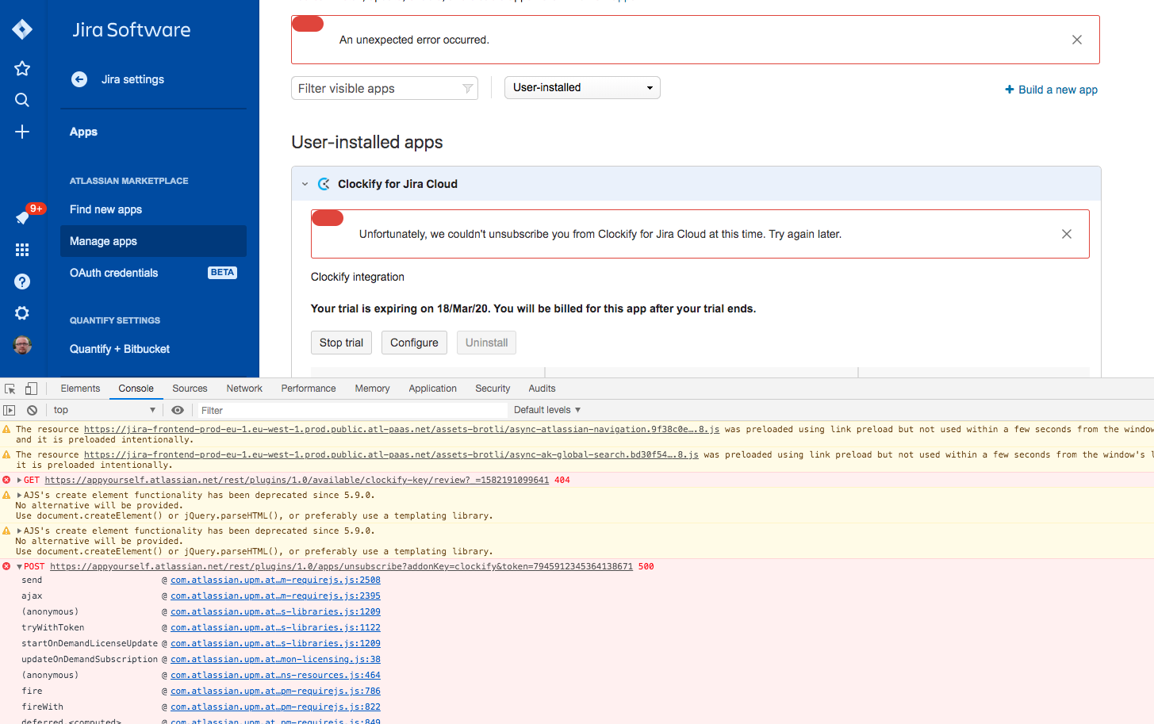The height and width of the screenshot is (724, 1154).
Task: Open the GET clockify-key/review URL link
Action: pyautogui.click(x=297, y=480)
